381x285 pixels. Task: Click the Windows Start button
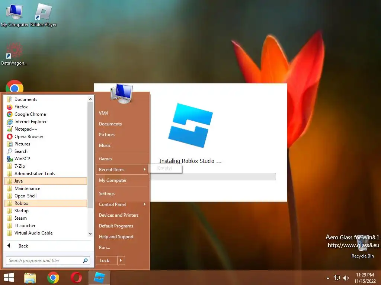tap(9, 278)
